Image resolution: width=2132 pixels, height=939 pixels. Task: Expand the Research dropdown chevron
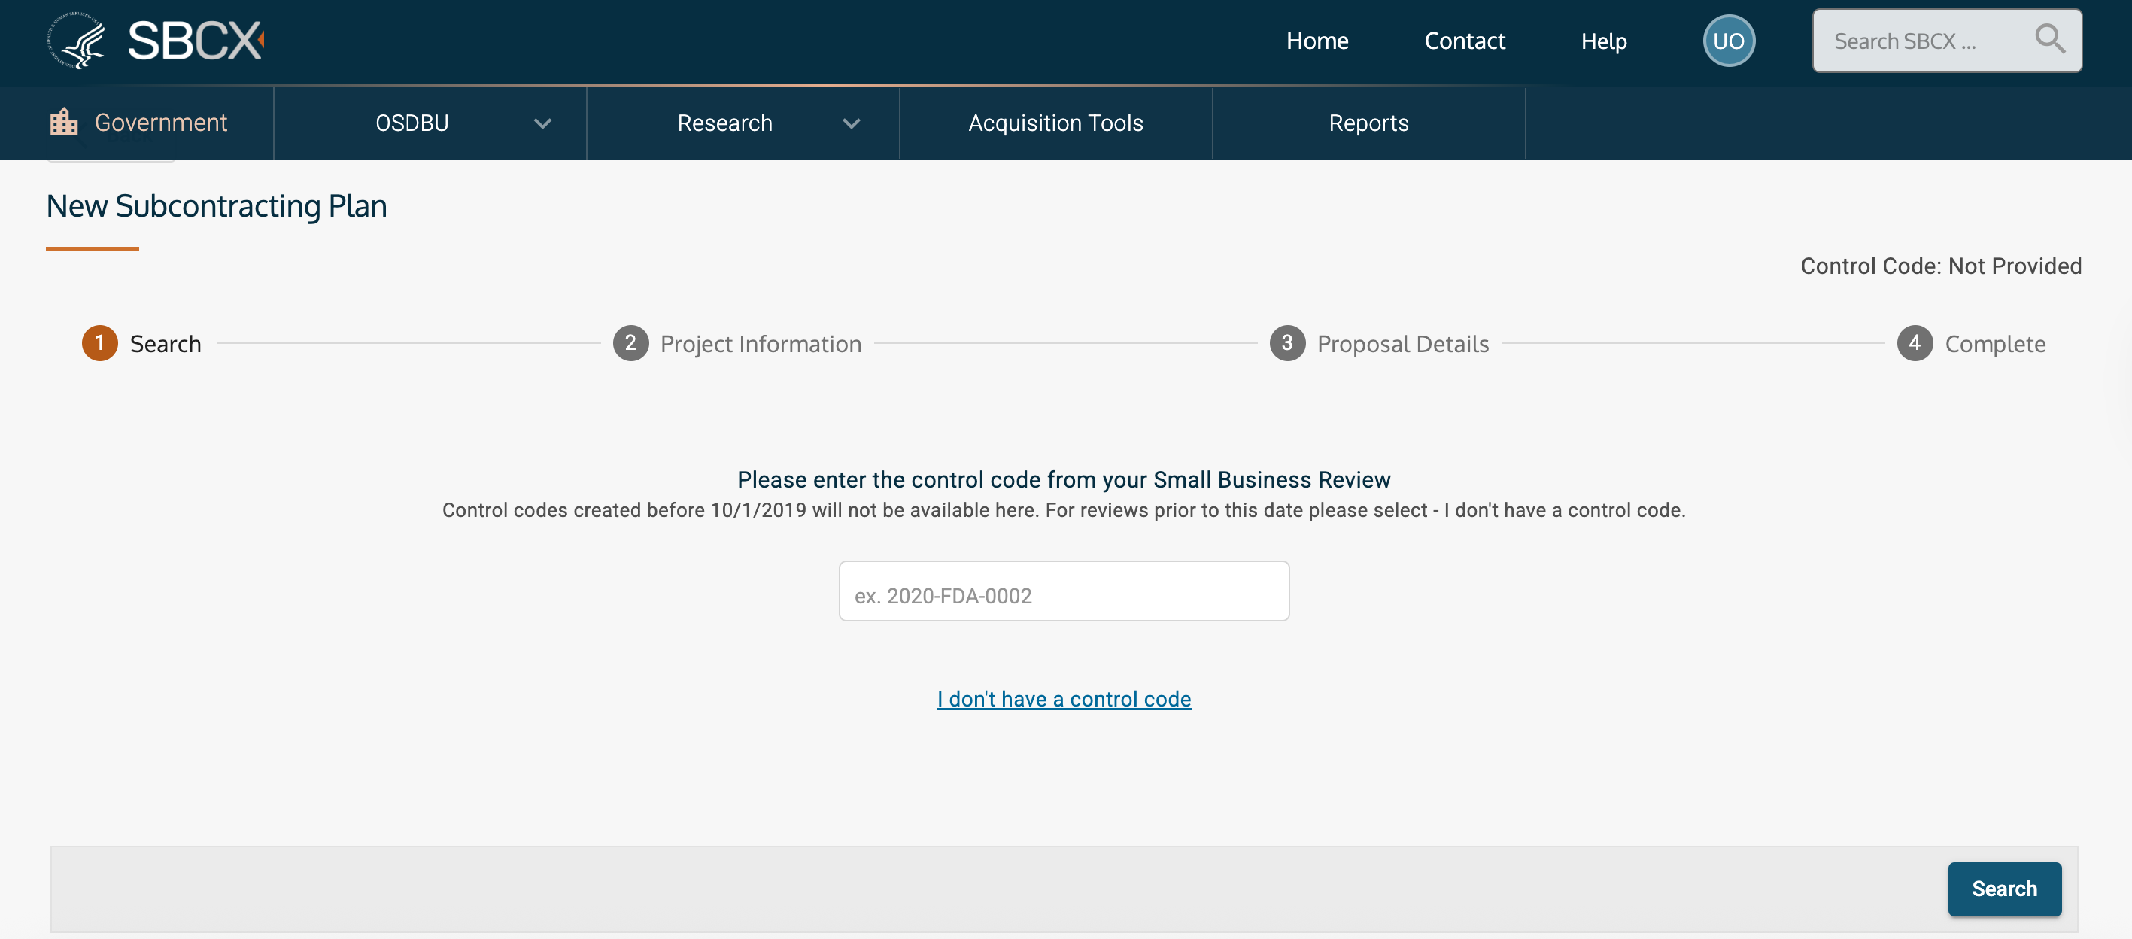(x=851, y=123)
